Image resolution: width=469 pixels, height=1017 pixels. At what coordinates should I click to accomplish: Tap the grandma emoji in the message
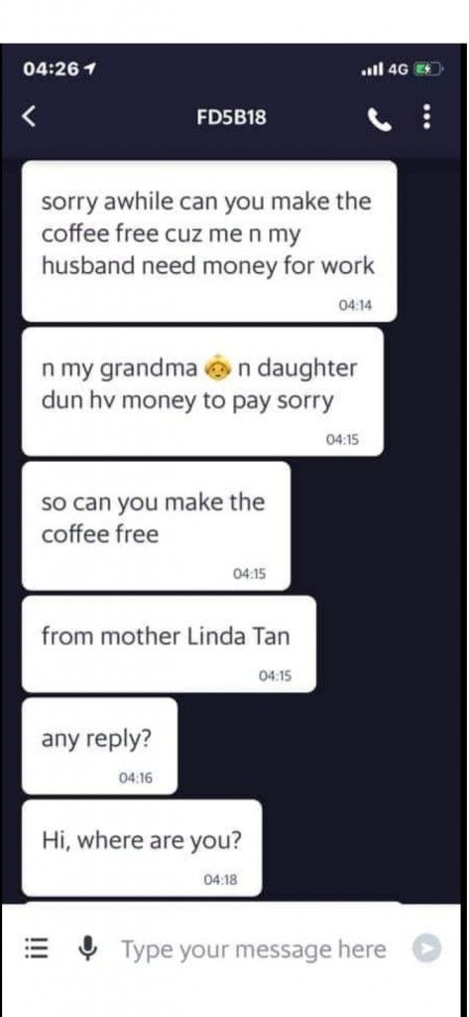(218, 369)
